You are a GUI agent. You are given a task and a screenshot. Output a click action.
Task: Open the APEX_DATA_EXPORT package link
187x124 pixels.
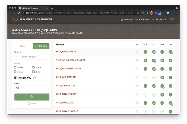coord(66,94)
